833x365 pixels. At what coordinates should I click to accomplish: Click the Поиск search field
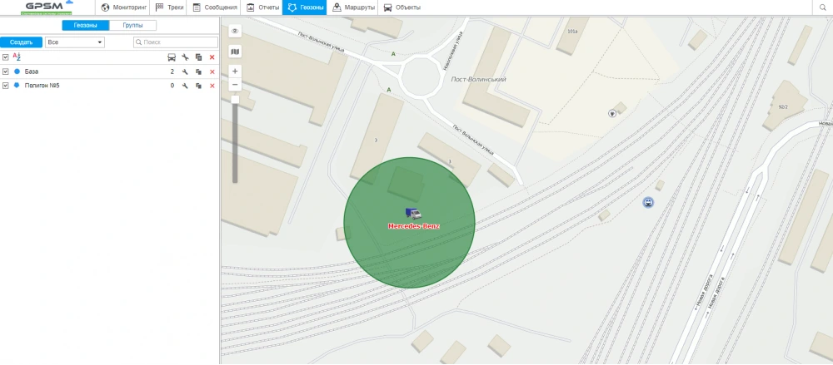pyautogui.click(x=179, y=42)
